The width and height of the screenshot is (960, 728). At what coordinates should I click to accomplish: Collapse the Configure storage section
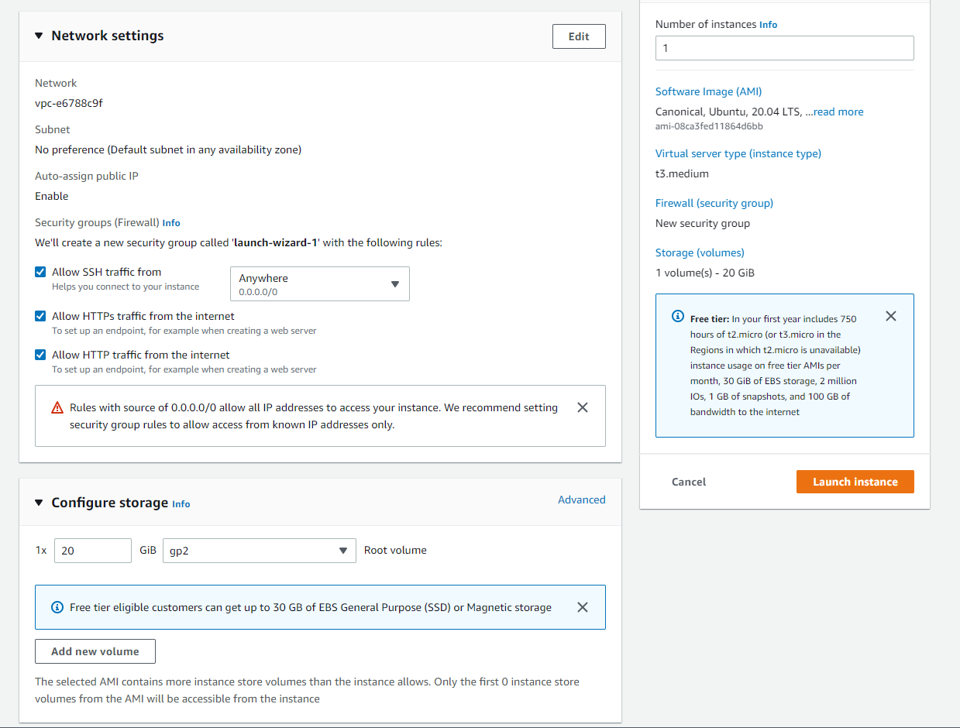pos(39,503)
